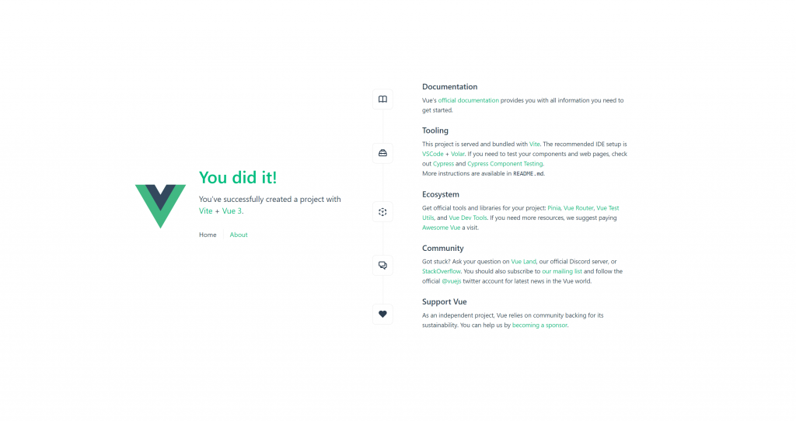Follow the Vite link in Tooling

tap(534, 144)
